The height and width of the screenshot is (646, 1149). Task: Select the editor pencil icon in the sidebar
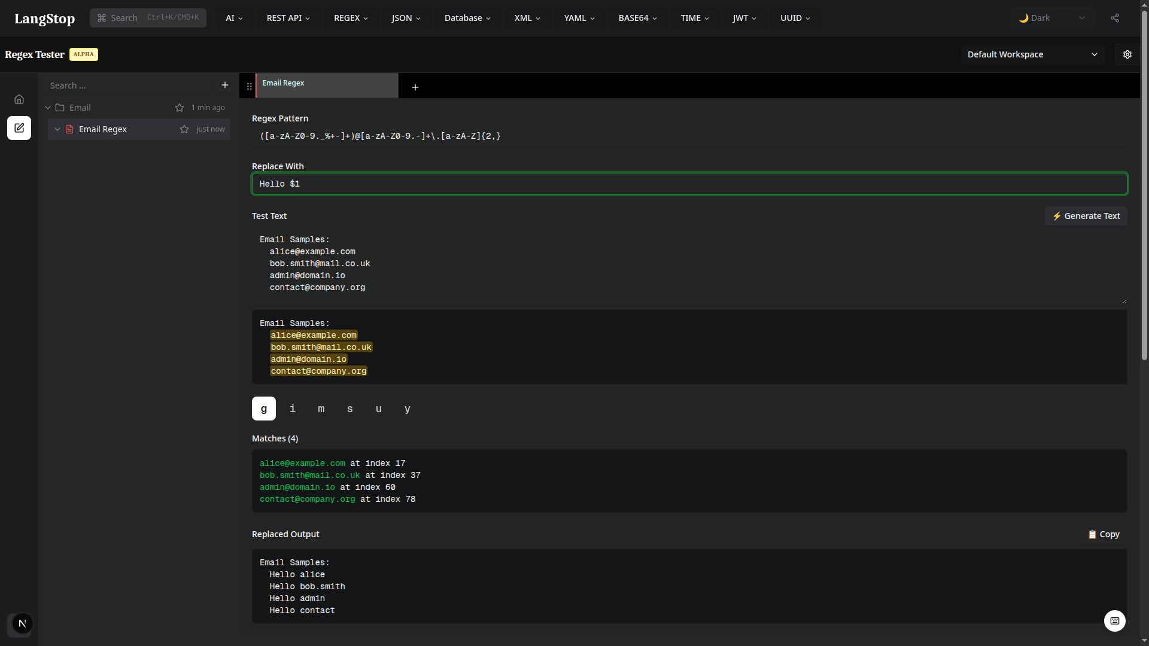pos(19,128)
